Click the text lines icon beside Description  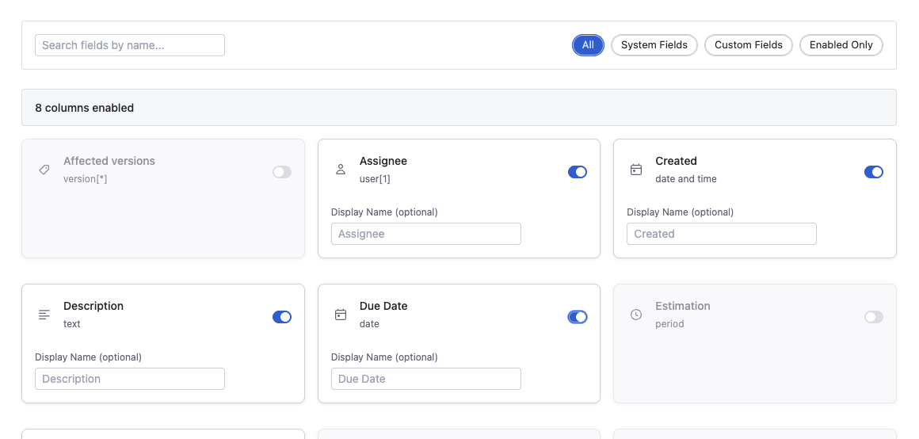tap(44, 315)
